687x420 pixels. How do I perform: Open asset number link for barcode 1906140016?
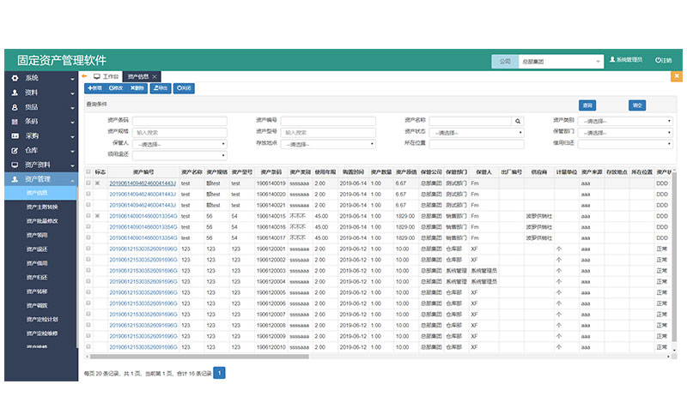tap(143, 227)
